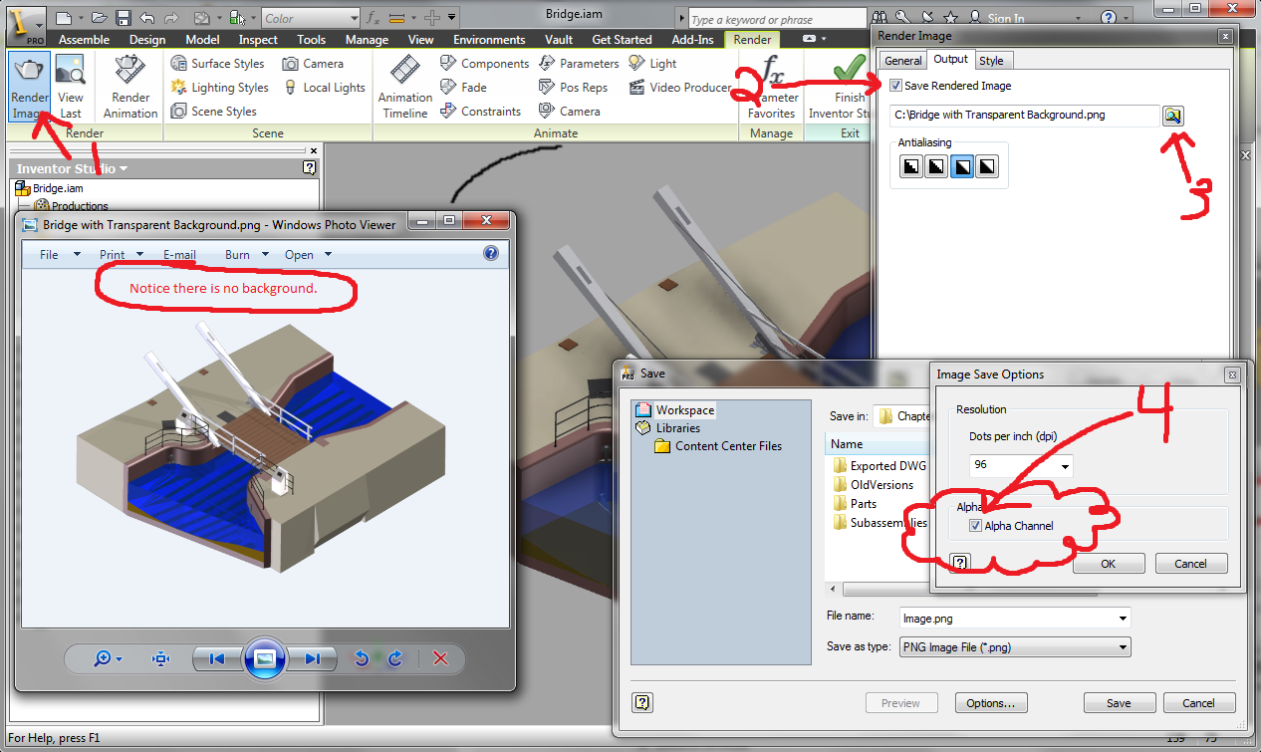Click the Options... button in Save dialog
Image resolution: width=1261 pixels, height=752 pixels.
990,703
